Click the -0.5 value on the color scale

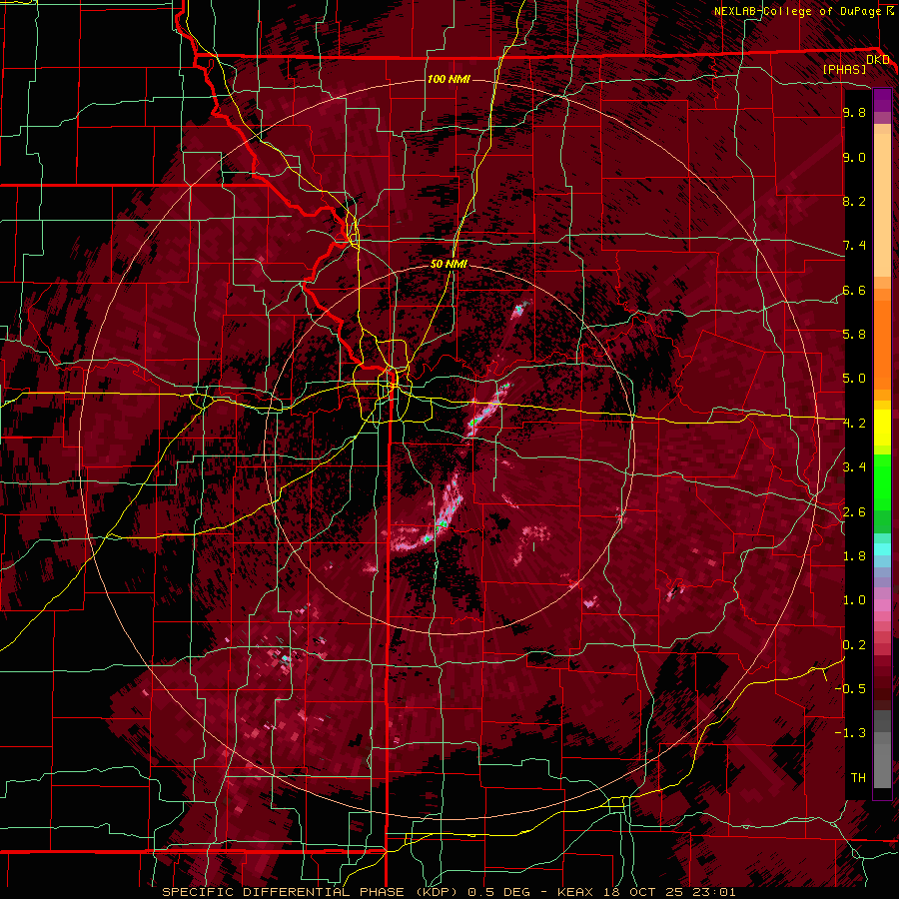[x=850, y=689]
